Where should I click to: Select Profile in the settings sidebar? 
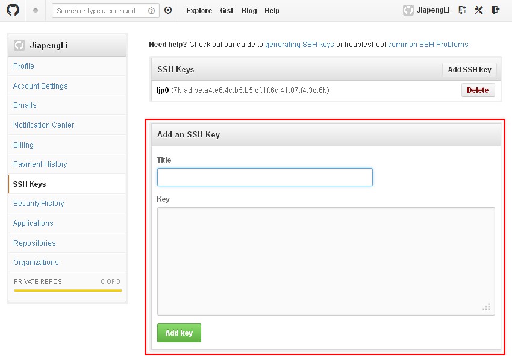(x=23, y=66)
